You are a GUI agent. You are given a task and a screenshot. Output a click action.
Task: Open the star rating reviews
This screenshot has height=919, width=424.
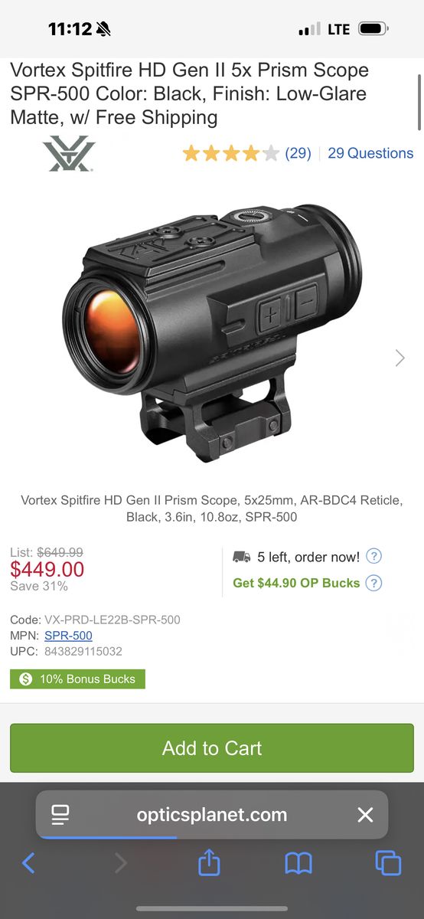coord(230,153)
